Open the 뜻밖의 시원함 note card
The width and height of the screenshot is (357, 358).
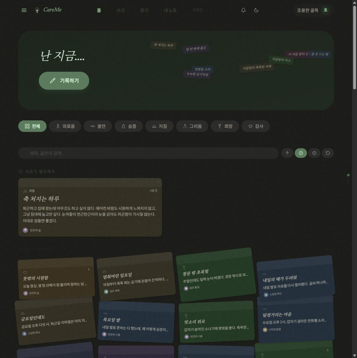[56, 278]
